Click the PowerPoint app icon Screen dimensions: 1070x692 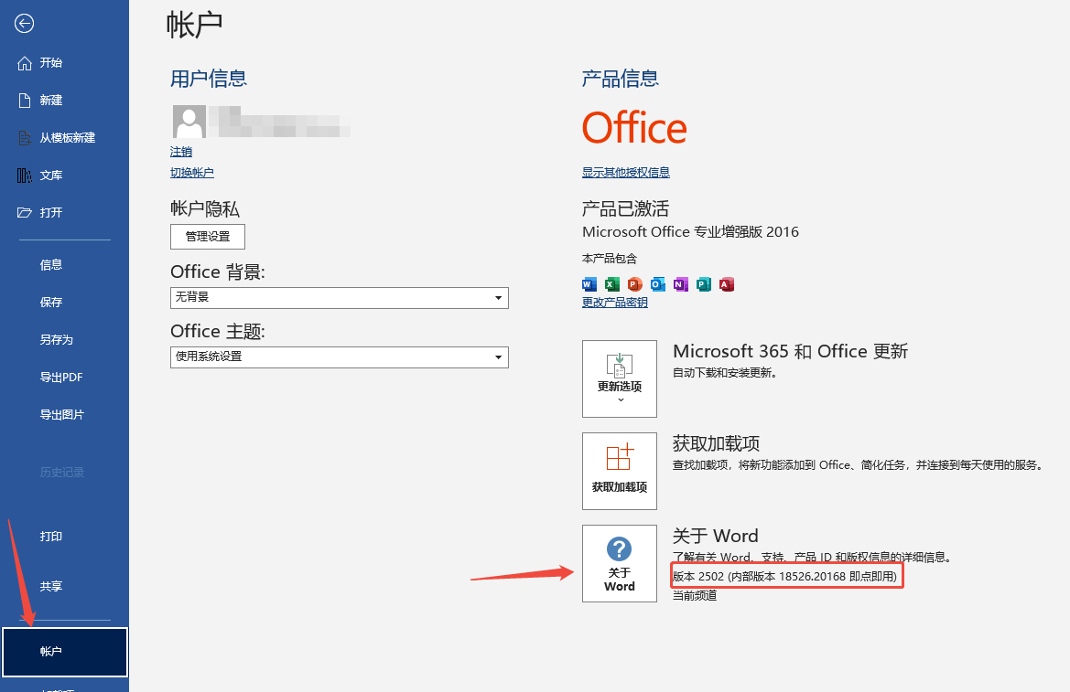coord(634,284)
